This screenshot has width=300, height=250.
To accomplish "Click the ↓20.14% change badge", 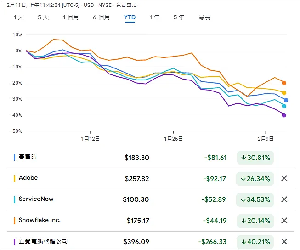I will point(255,221).
